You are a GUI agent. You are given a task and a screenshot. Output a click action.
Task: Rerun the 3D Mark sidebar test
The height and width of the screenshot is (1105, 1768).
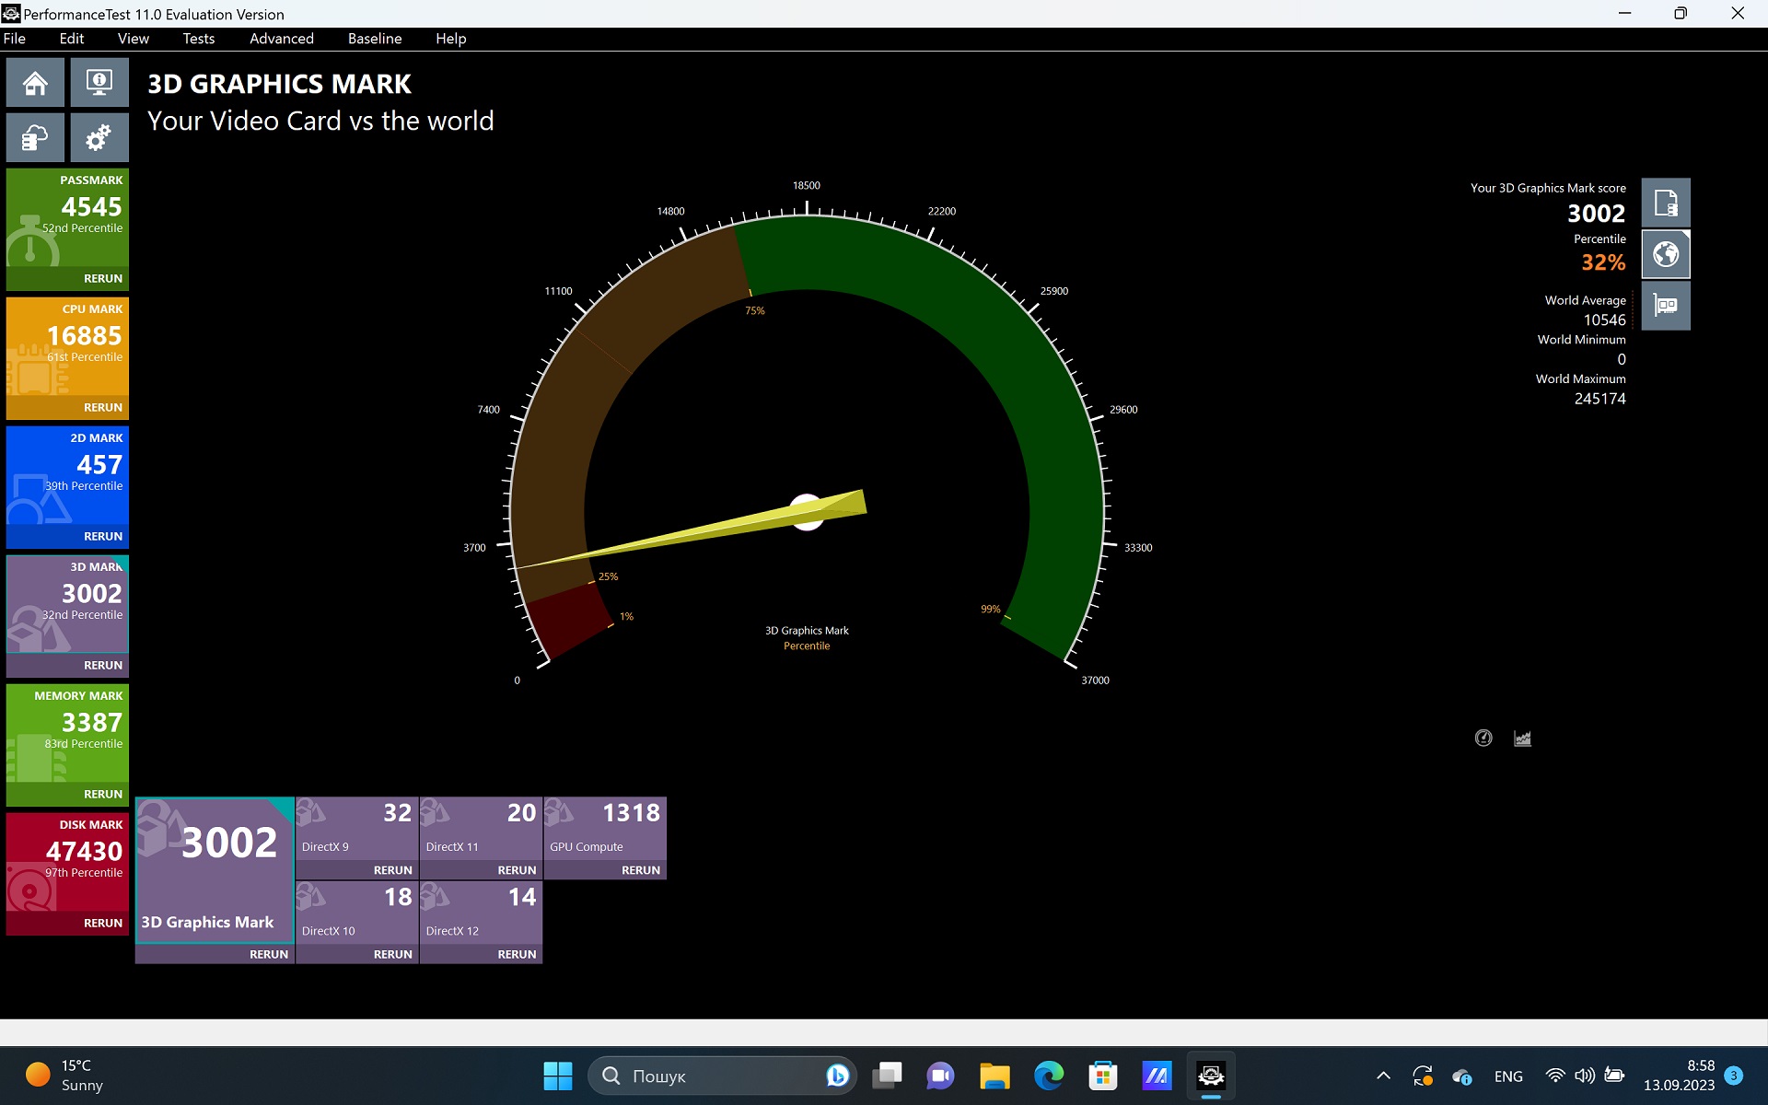(103, 665)
